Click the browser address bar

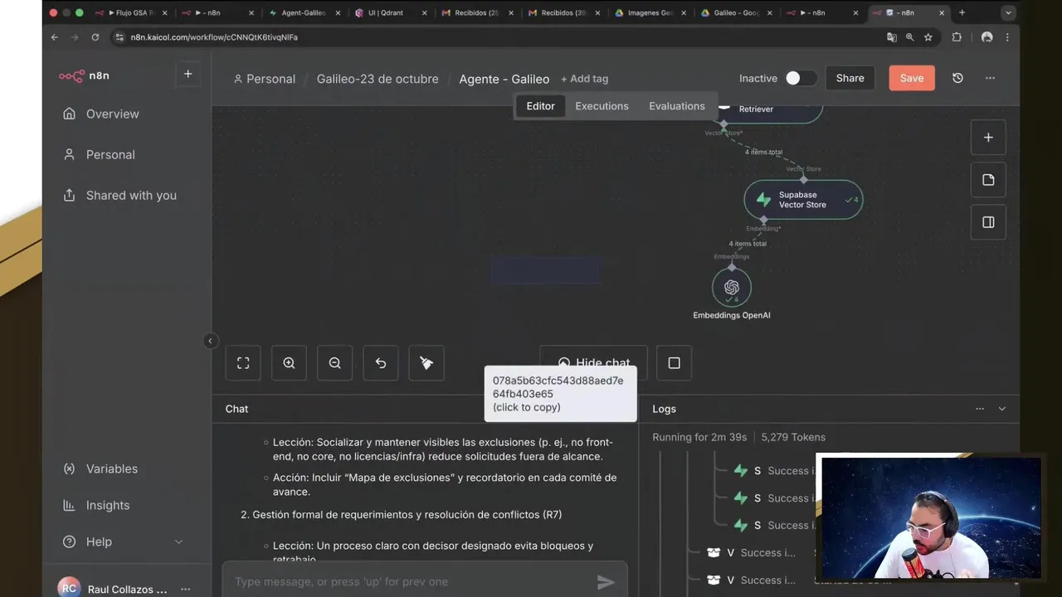pyautogui.click(x=498, y=37)
